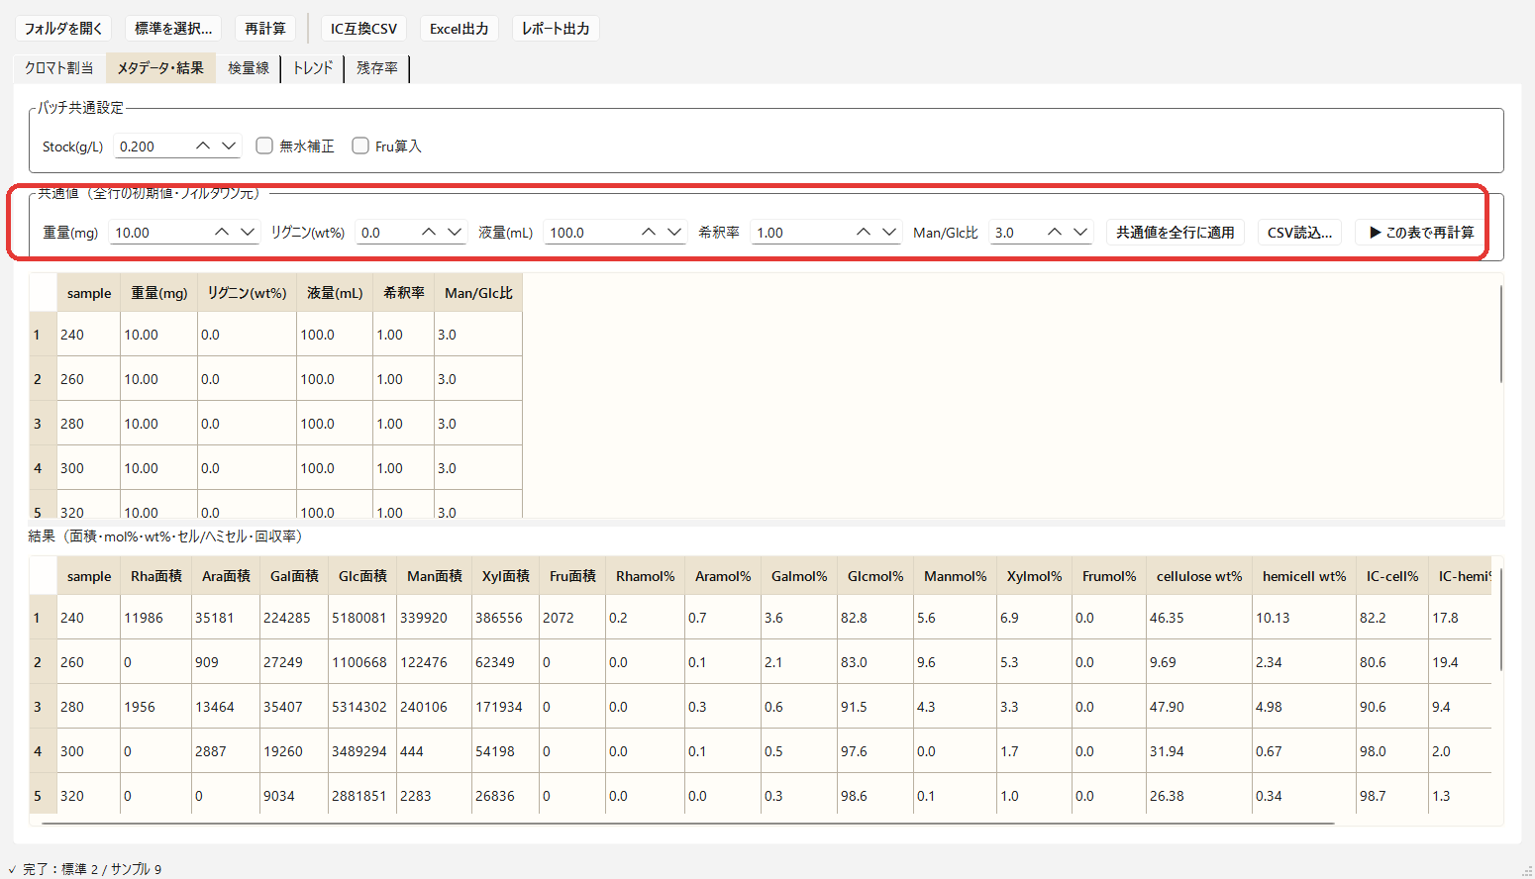Increase 液量(mL) value with up arrow

pyautogui.click(x=649, y=233)
